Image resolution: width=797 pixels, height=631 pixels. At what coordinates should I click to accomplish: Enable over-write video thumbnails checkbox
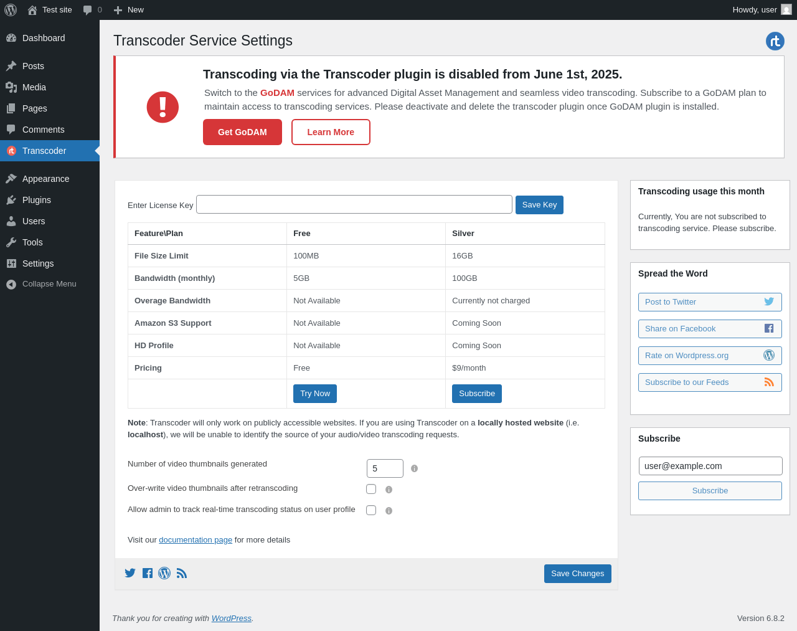click(371, 489)
